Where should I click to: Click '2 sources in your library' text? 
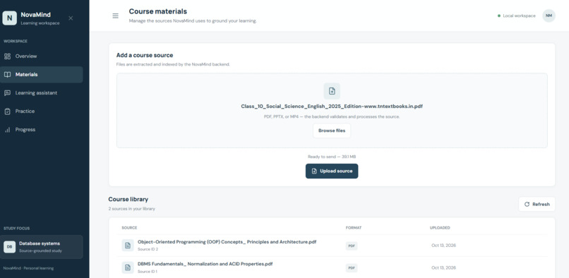pos(131,209)
